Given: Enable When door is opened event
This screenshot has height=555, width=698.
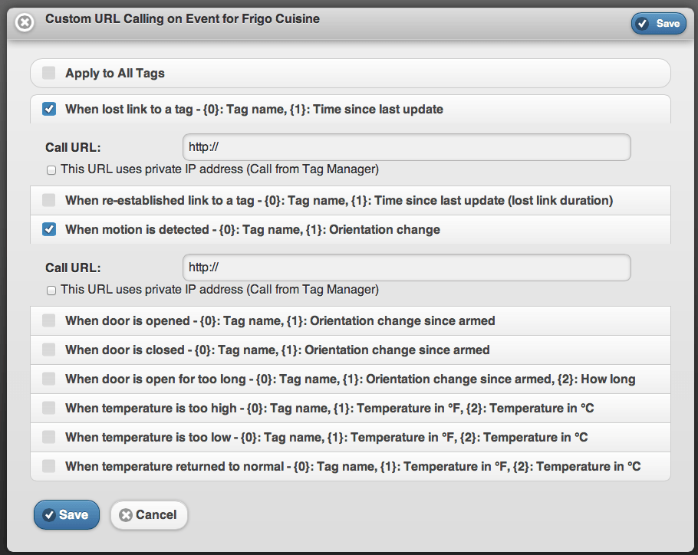Looking at the screenshot, I should click(x=49, y=320).
